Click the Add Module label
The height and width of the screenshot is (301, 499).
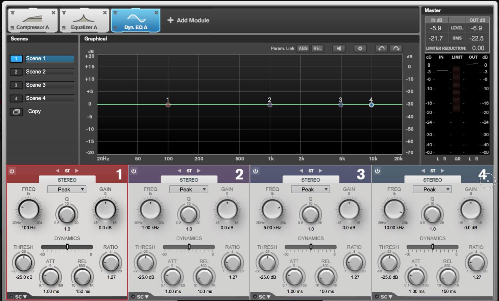(193, 20)
